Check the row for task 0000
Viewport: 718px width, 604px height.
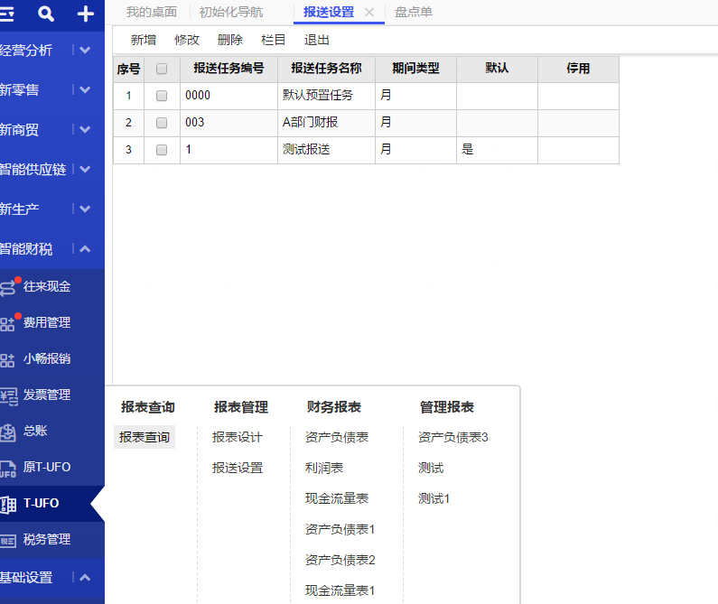[x=162, y=96]
